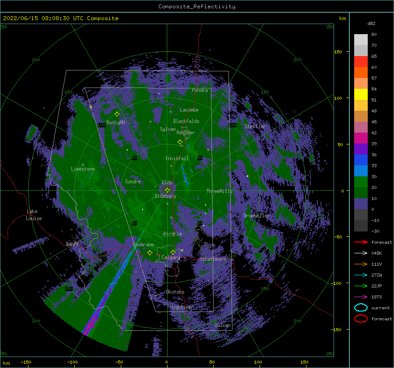Click the magenta 18TS arrow icon
This screenshot has height=368, width=394.
(x=361, y=297)
